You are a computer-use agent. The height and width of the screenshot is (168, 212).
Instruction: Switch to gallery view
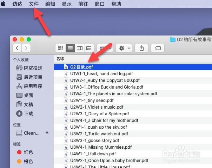[x=89, y=48]
